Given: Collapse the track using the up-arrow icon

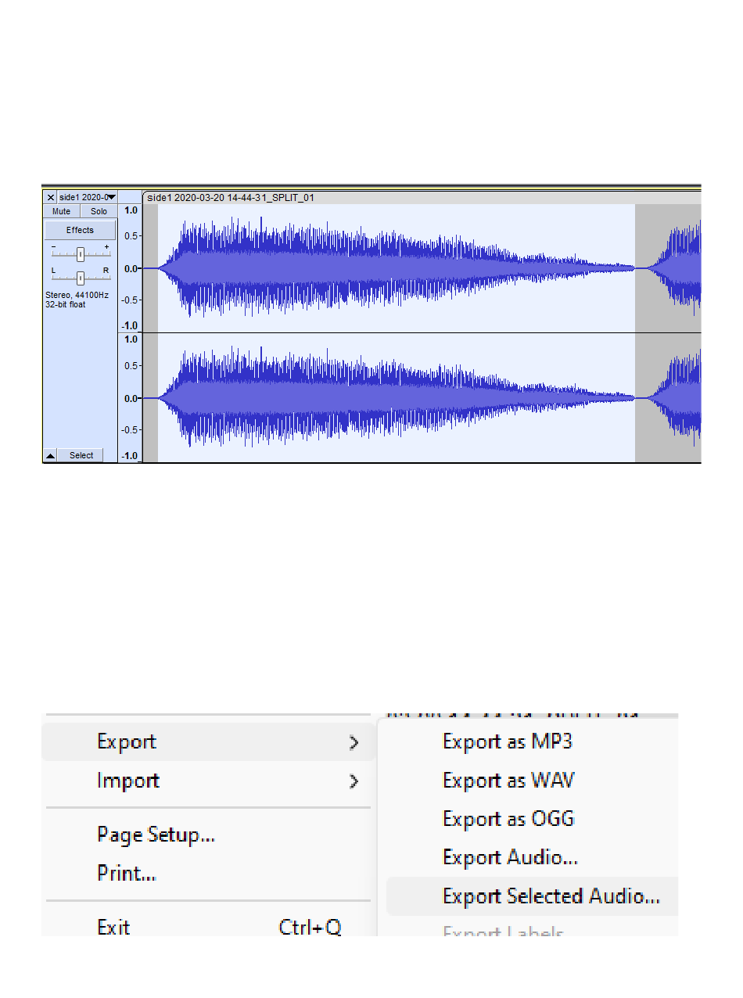Looking at the screenshot, I should pyautogui.click(x=50, y=455).
